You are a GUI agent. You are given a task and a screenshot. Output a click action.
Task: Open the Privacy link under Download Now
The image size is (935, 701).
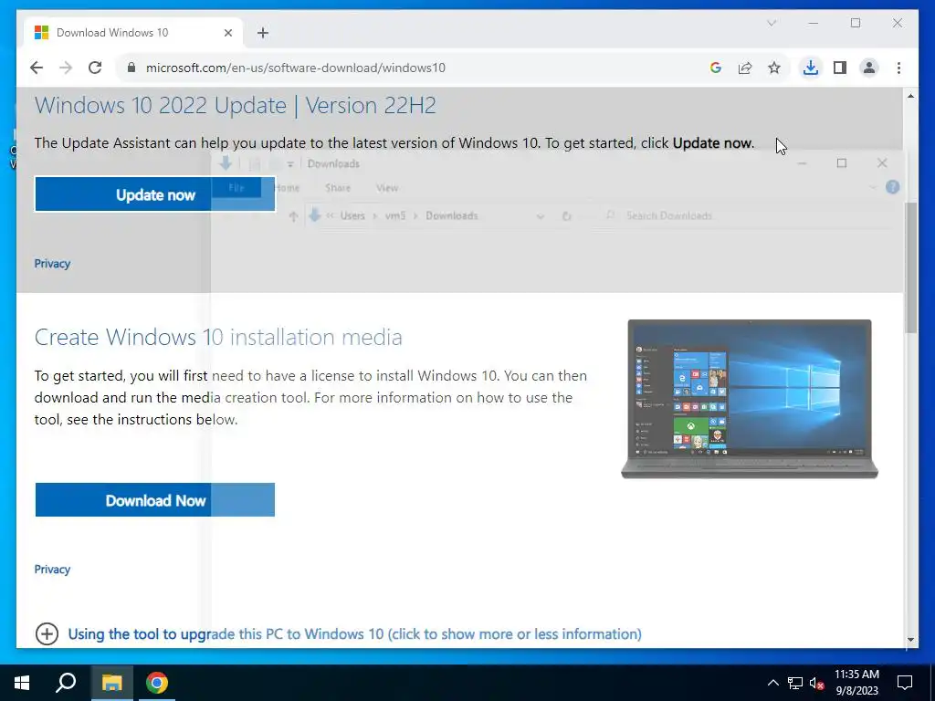[x=52, y=570]
